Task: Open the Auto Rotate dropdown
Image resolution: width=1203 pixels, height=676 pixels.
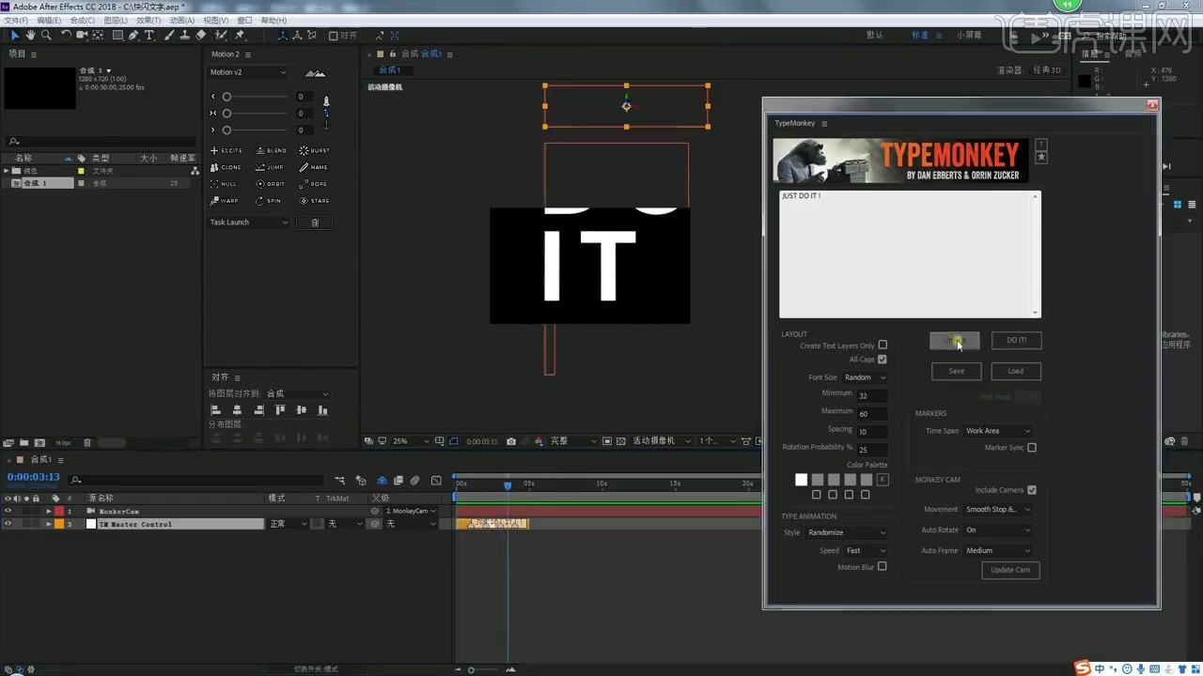Action: pyautogui.click(x=998, y=530)
